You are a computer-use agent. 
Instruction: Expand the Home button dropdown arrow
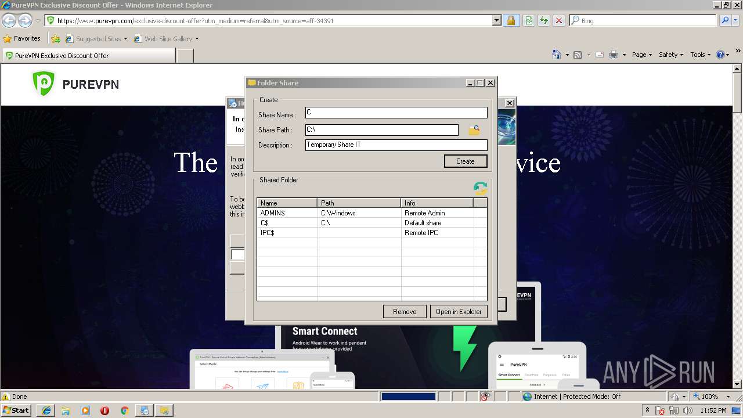coord(567,55)
